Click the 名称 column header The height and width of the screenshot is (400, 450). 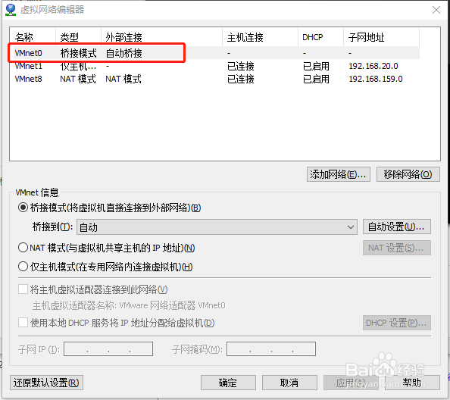point(33,37)
